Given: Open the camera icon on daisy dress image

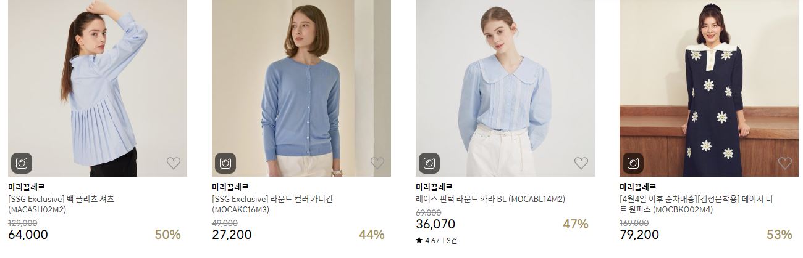Looking at the screenshot, I should pyautogui.click(x=633, y=163).
